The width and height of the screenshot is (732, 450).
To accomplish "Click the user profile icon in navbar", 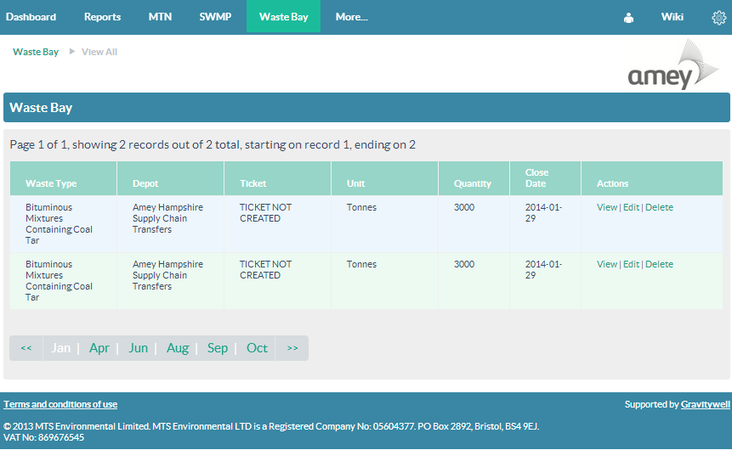I will pyautogui.click(x=628, y=17).
